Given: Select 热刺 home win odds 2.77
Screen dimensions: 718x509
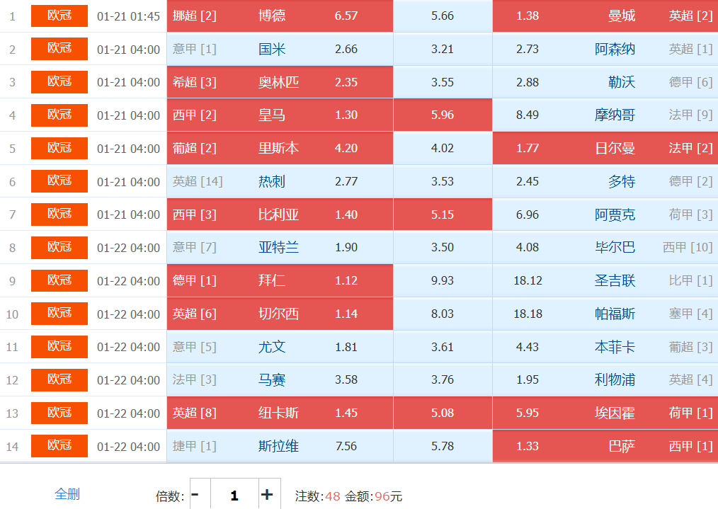Looking at the screenshot, I should click(280, 182).
